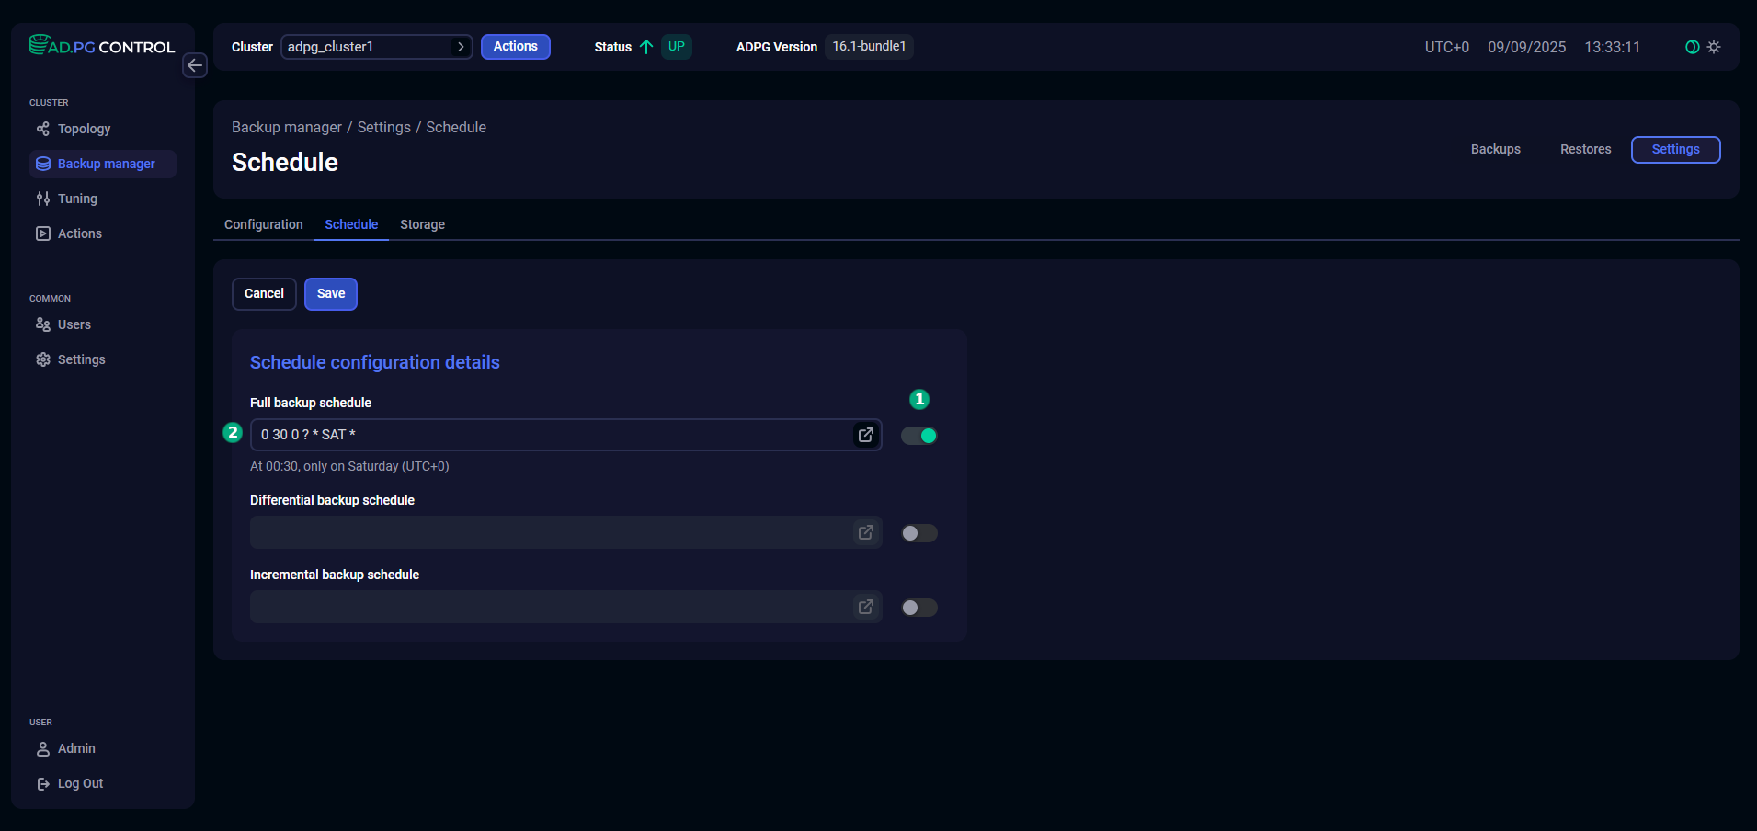Open cron editor for Incremental backup schedule
1757x831 pixels.
point(865,607)
